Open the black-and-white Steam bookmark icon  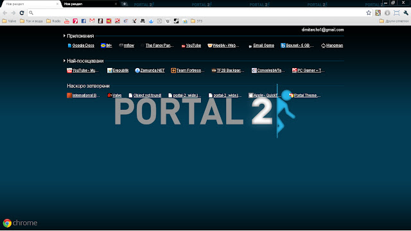(176, 21)
